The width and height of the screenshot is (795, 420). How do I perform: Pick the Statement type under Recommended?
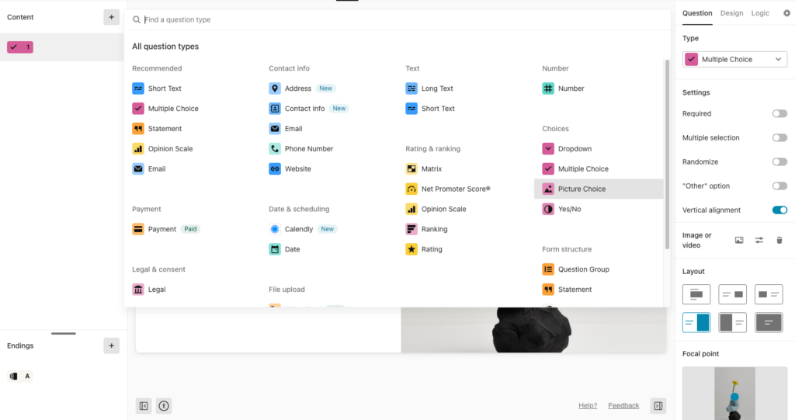click(x=157, y=129)
